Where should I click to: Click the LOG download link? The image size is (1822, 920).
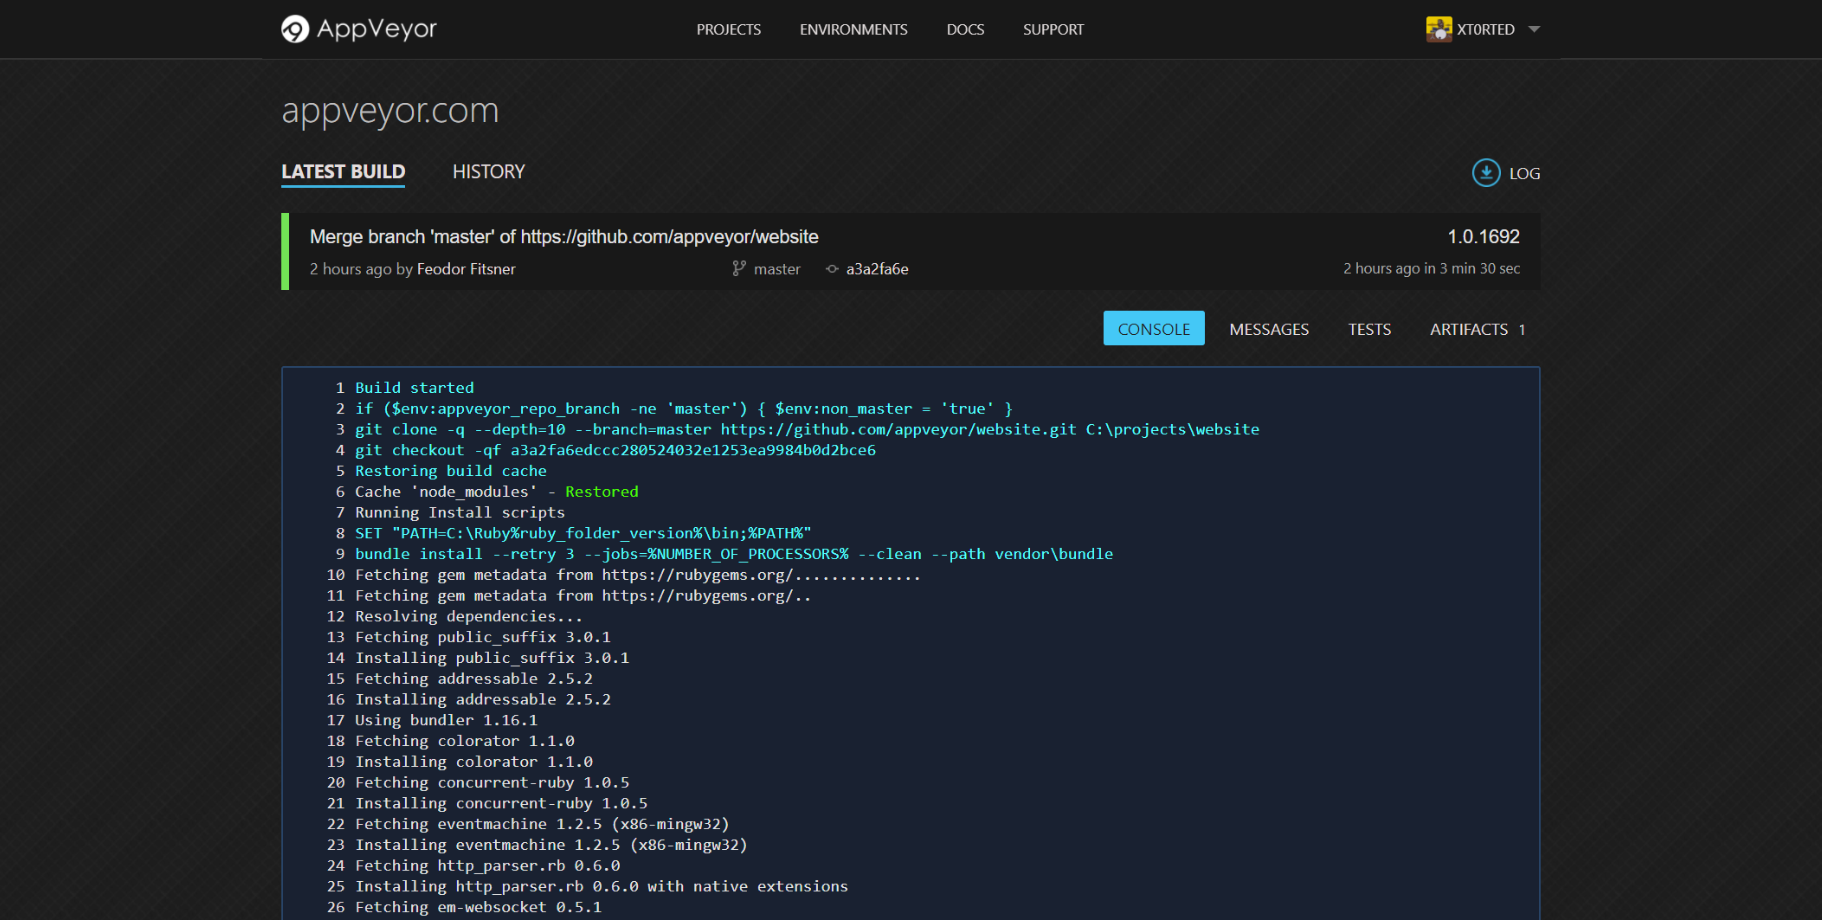(1524, 173)
